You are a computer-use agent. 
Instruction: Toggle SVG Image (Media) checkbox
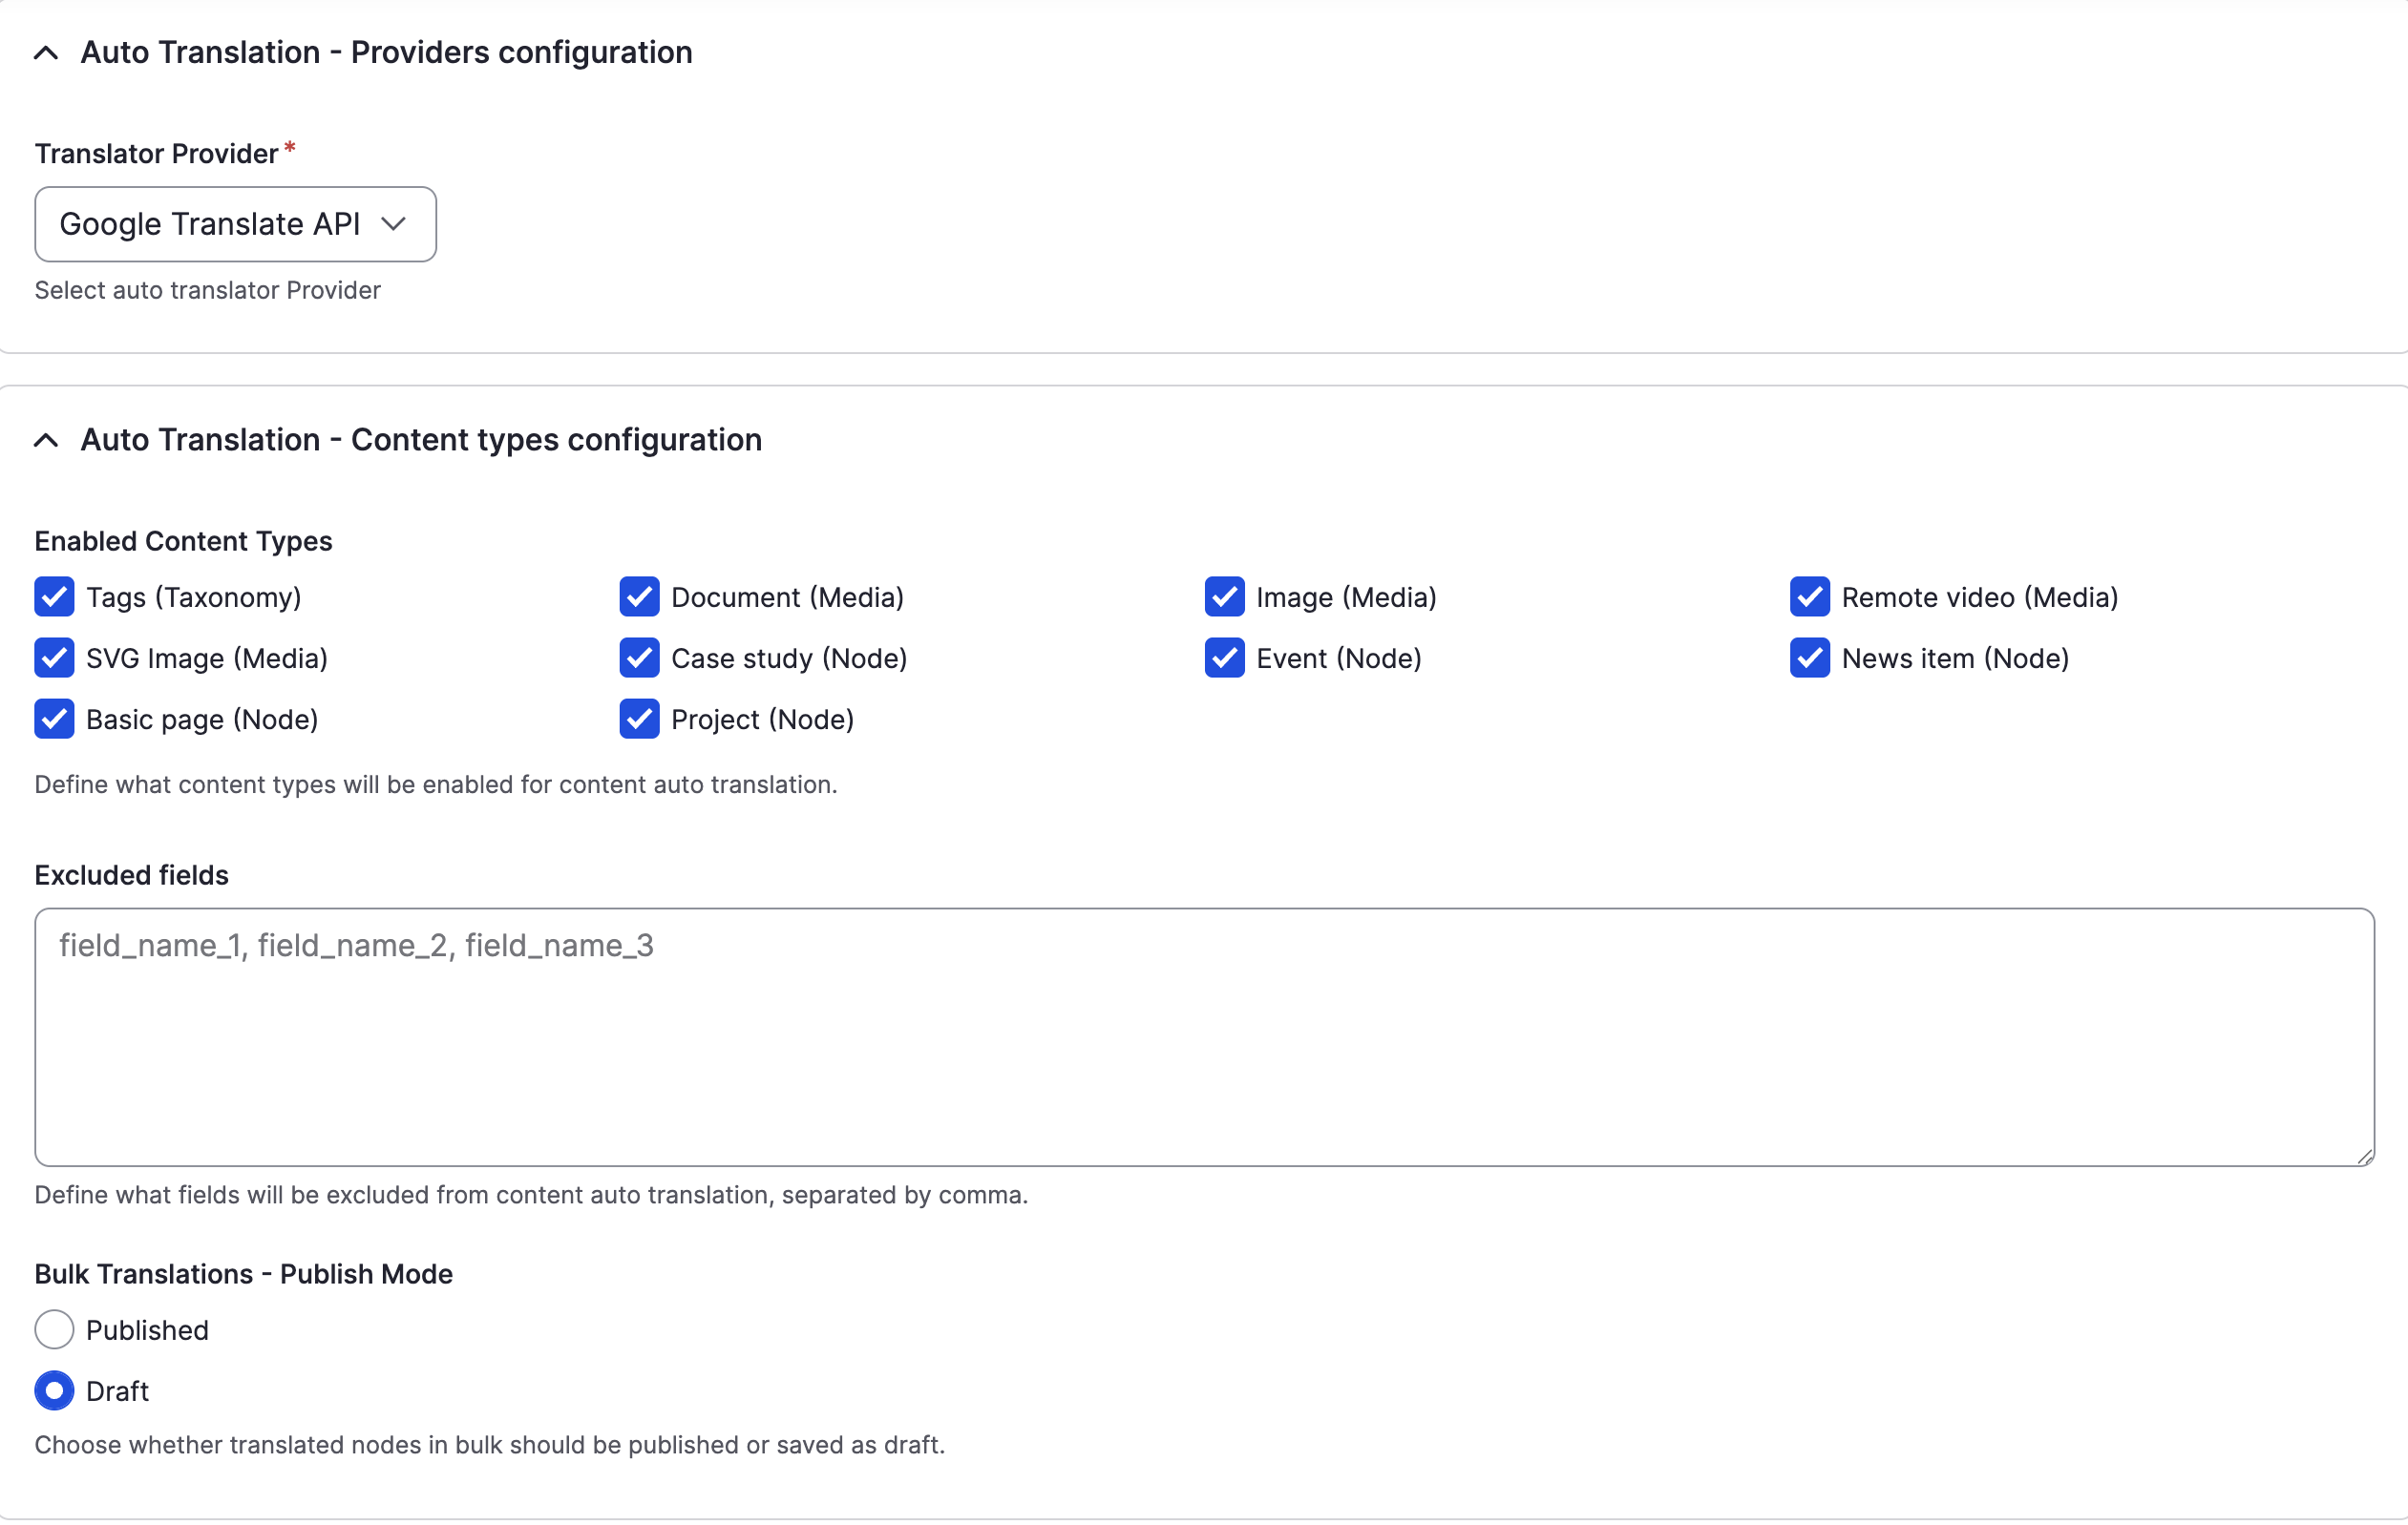[54, 658]
